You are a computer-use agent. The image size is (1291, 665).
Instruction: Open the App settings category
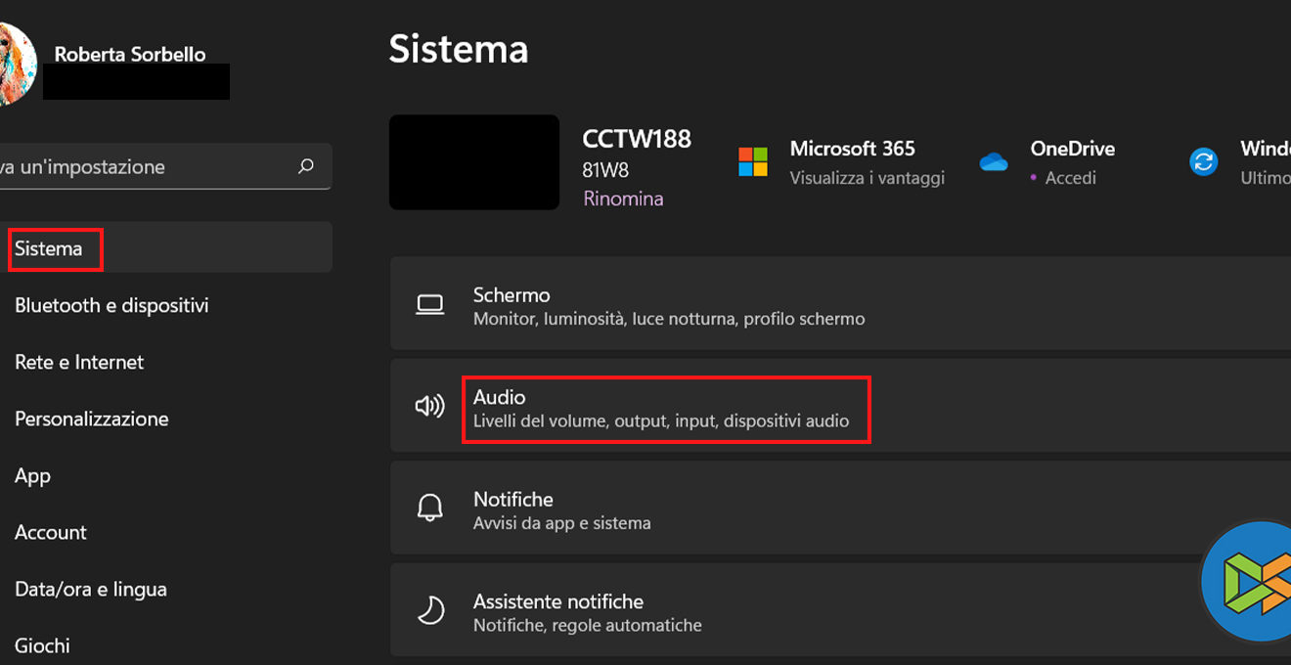tap(32, 475)
